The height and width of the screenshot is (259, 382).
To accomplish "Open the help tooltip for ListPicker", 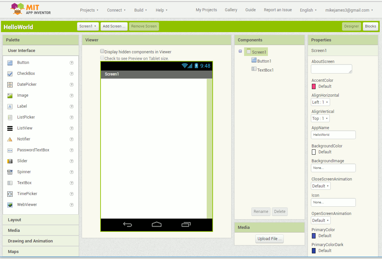I will [x=71, y=117].
